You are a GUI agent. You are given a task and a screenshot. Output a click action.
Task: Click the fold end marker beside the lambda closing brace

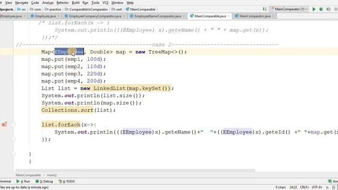pos(13,139)
